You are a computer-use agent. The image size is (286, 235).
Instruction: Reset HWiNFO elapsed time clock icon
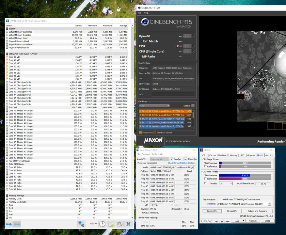[x=102, y=224]
